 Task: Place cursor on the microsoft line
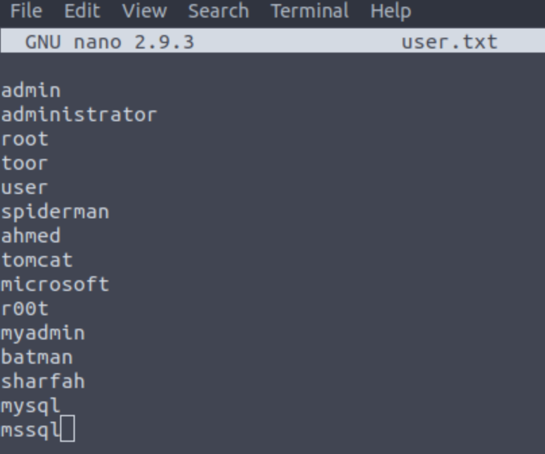point(55,285)
